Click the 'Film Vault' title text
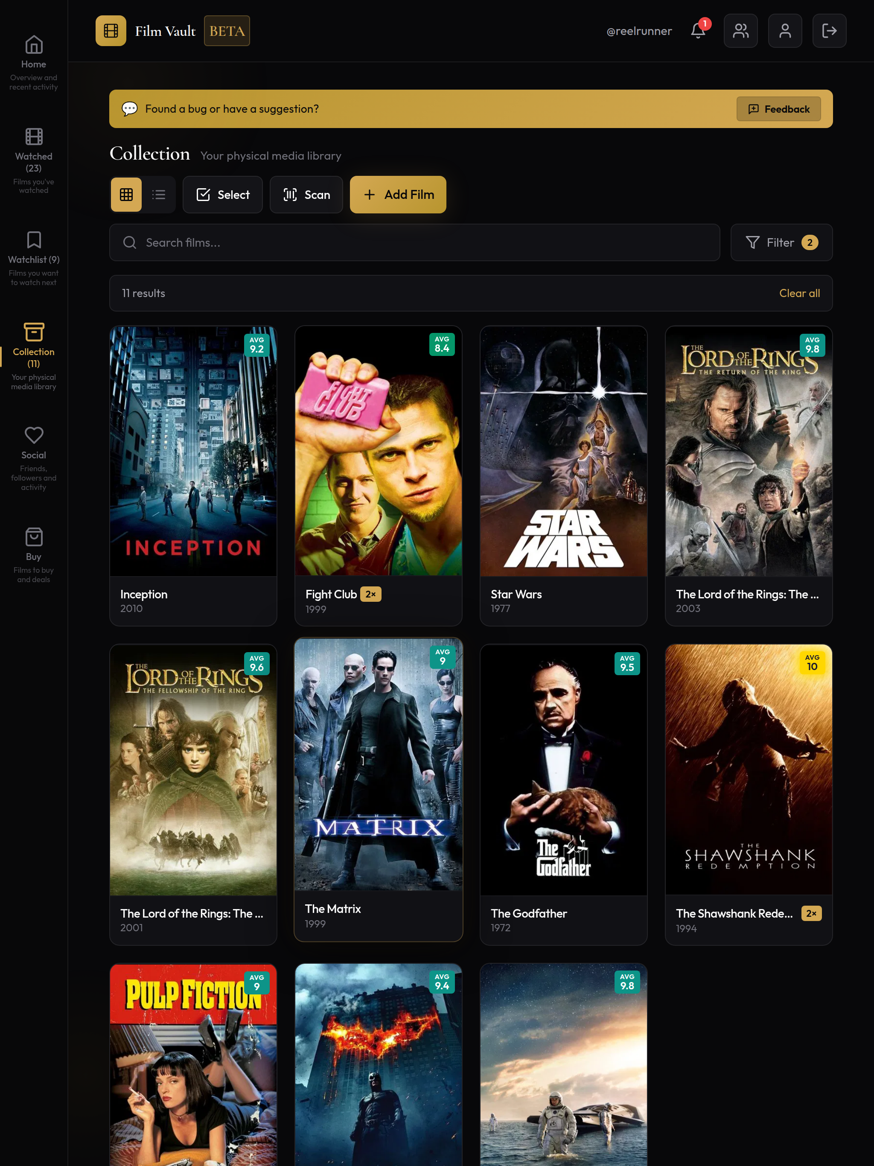The height and width of the screenshot is (1166, 874). pos(166,31)
